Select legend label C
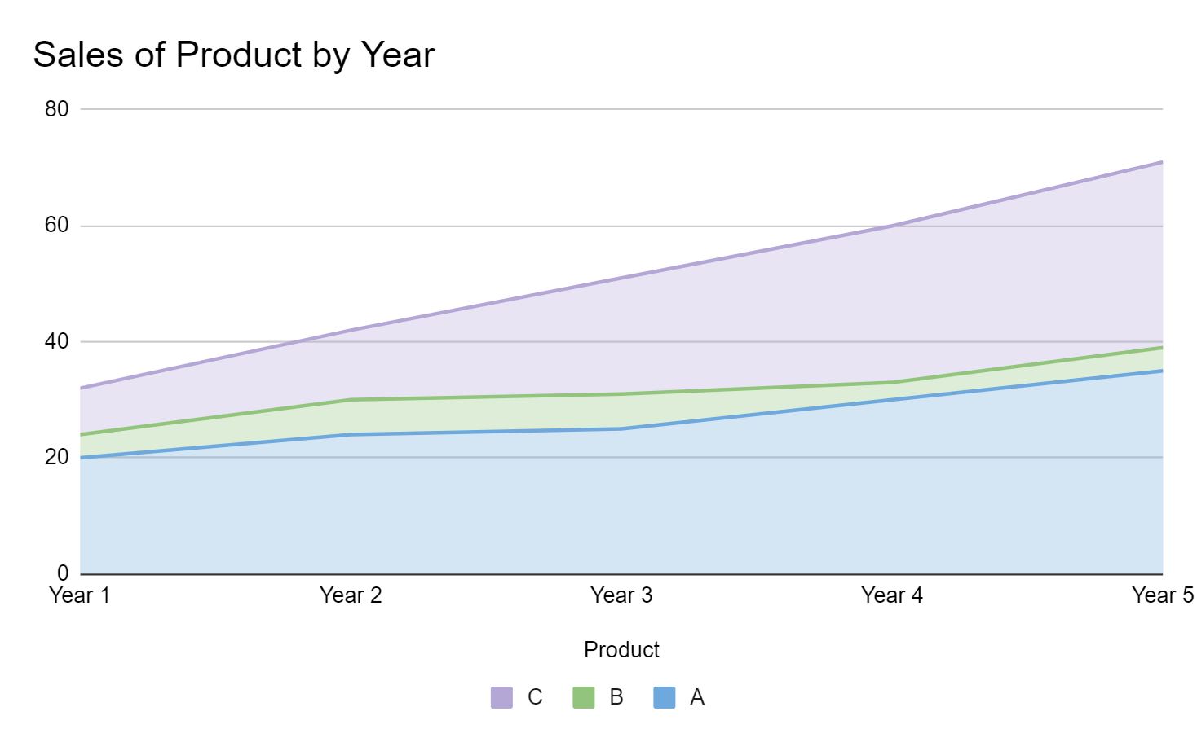This screenshot has height=729, width=1197. pos(535,697)
